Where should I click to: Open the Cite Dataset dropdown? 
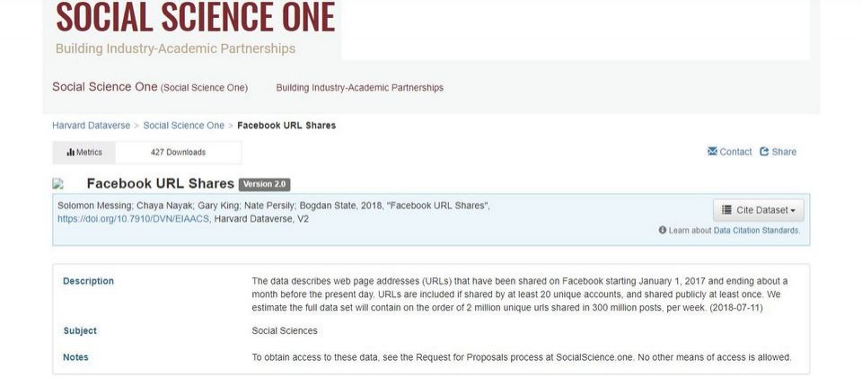click(758, 210)
